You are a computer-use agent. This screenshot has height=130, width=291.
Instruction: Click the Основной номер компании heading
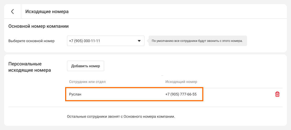pos(38,26)
